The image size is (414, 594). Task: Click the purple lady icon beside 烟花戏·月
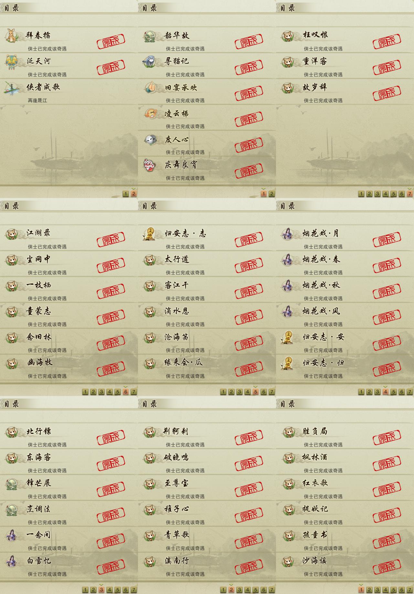pos(287,234)
